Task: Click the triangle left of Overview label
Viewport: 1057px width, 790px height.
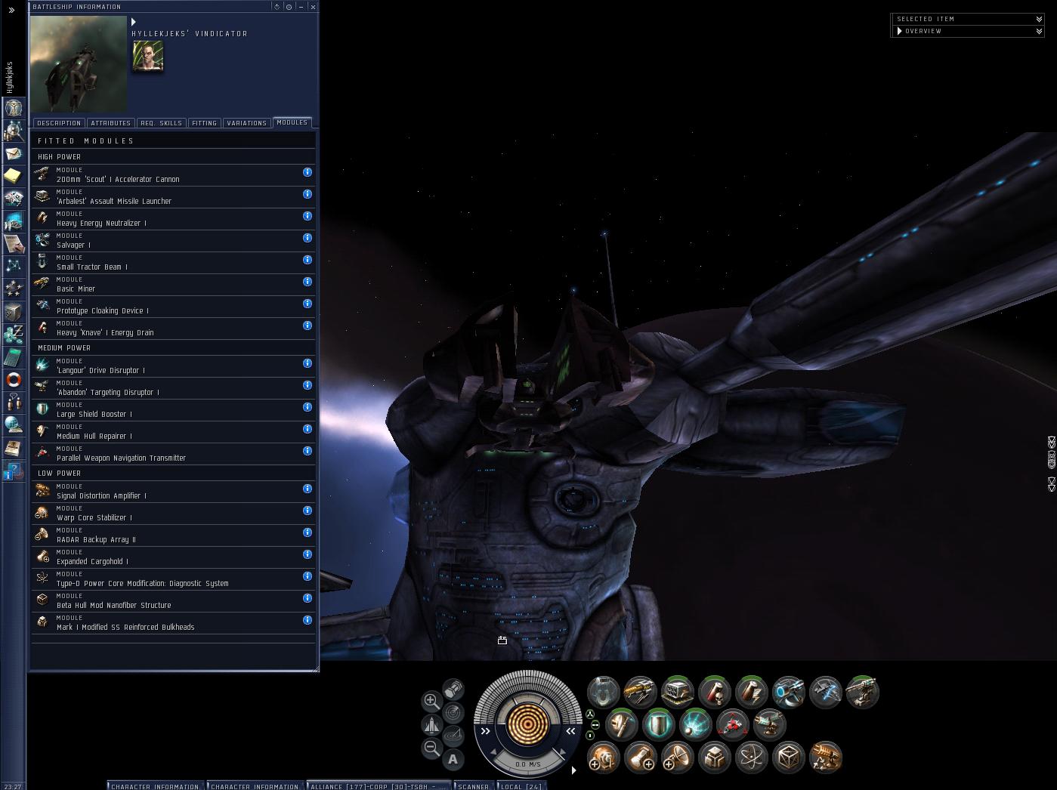Action: click(899, 31)
